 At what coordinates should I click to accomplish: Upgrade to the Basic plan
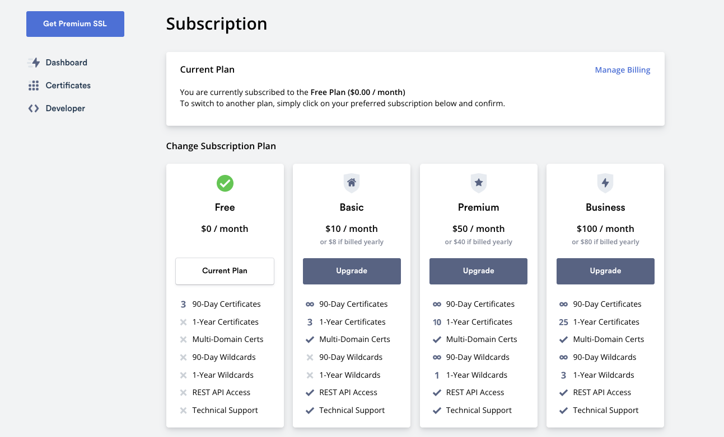coord(352,271)
